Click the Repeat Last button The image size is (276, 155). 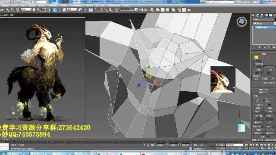[263, 93]
